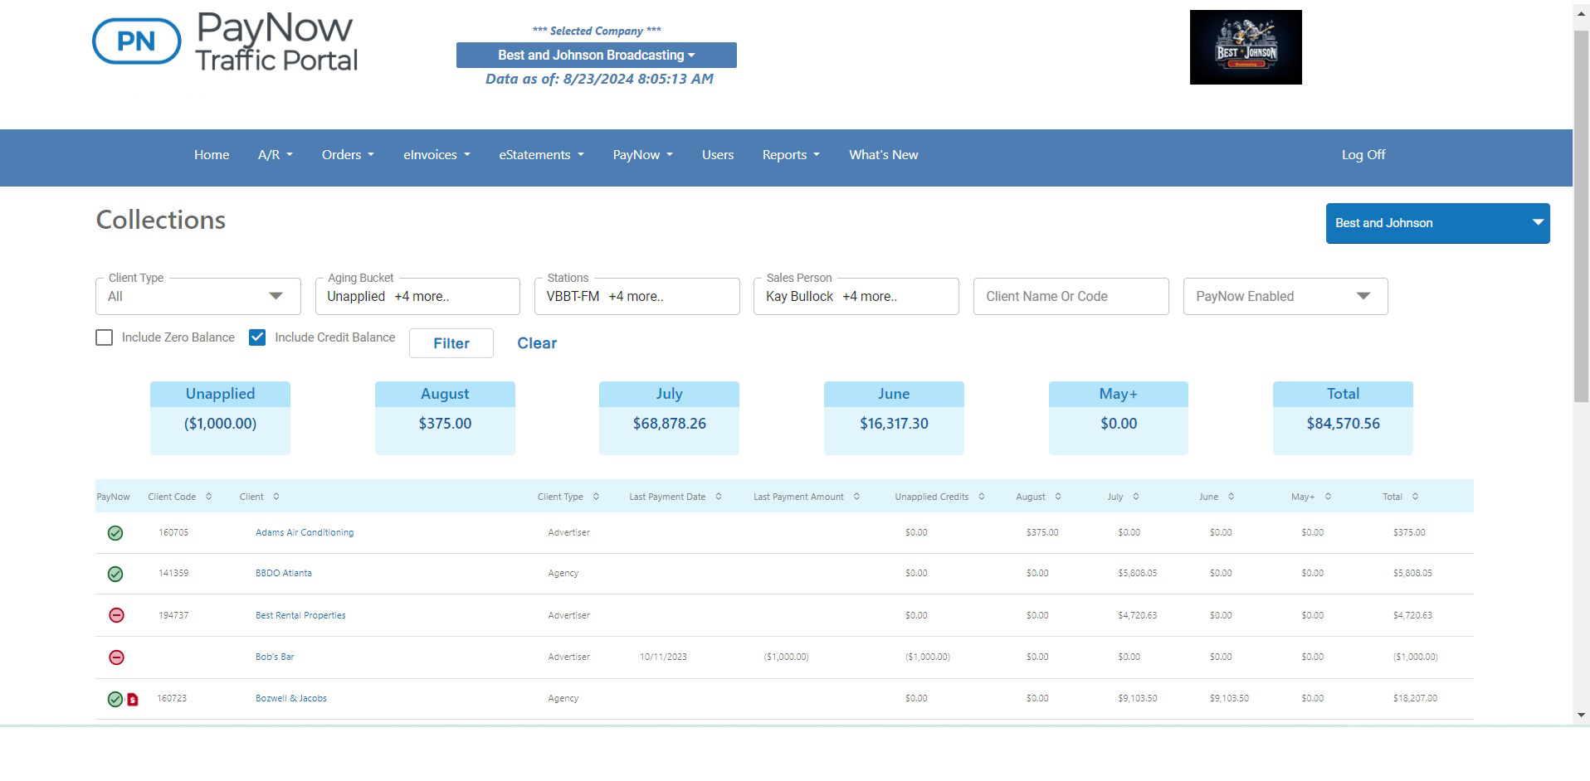The width and height of the screenshot is (1590, 781).
Task: Click PayNow disabled icon for Best Rental Properties
Action: (117, 615)
